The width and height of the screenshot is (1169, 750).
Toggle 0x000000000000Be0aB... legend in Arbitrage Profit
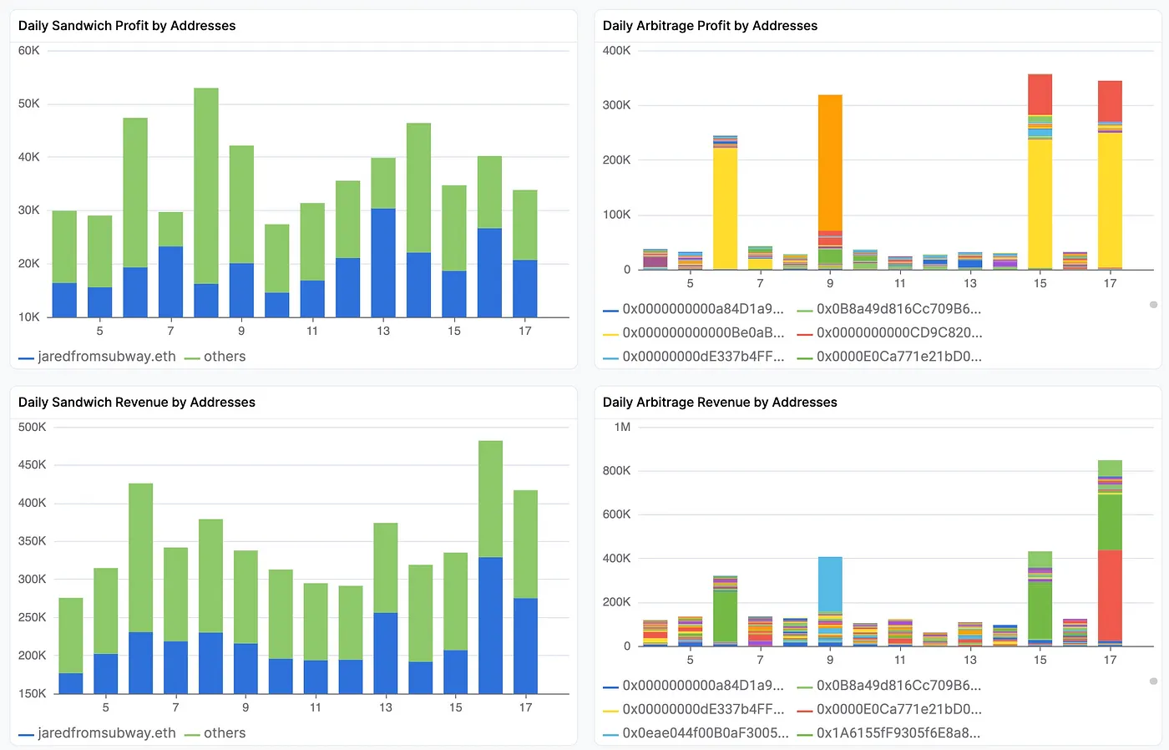click(702, 332)
